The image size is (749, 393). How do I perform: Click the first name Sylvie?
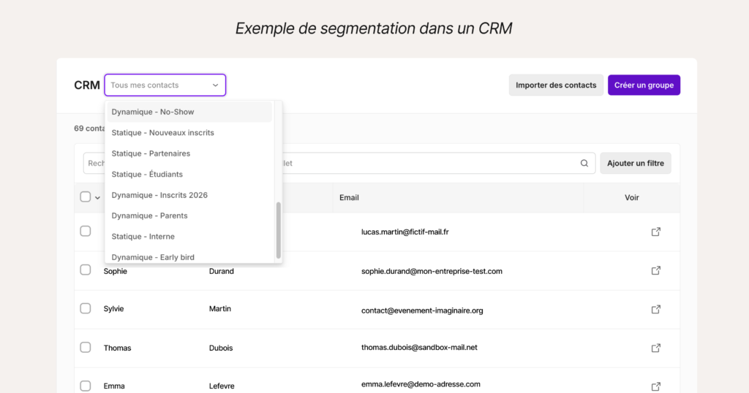113,309
